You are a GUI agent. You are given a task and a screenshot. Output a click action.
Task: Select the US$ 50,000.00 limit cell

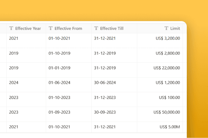click(x=160, y=114)
